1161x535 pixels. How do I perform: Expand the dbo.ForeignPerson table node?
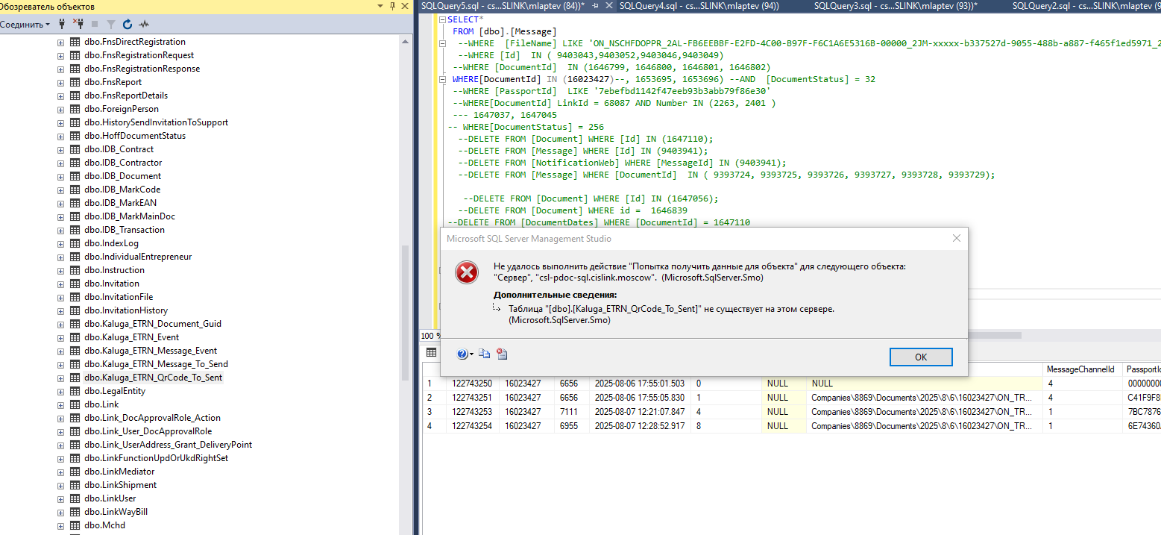(x=61, y=109)
